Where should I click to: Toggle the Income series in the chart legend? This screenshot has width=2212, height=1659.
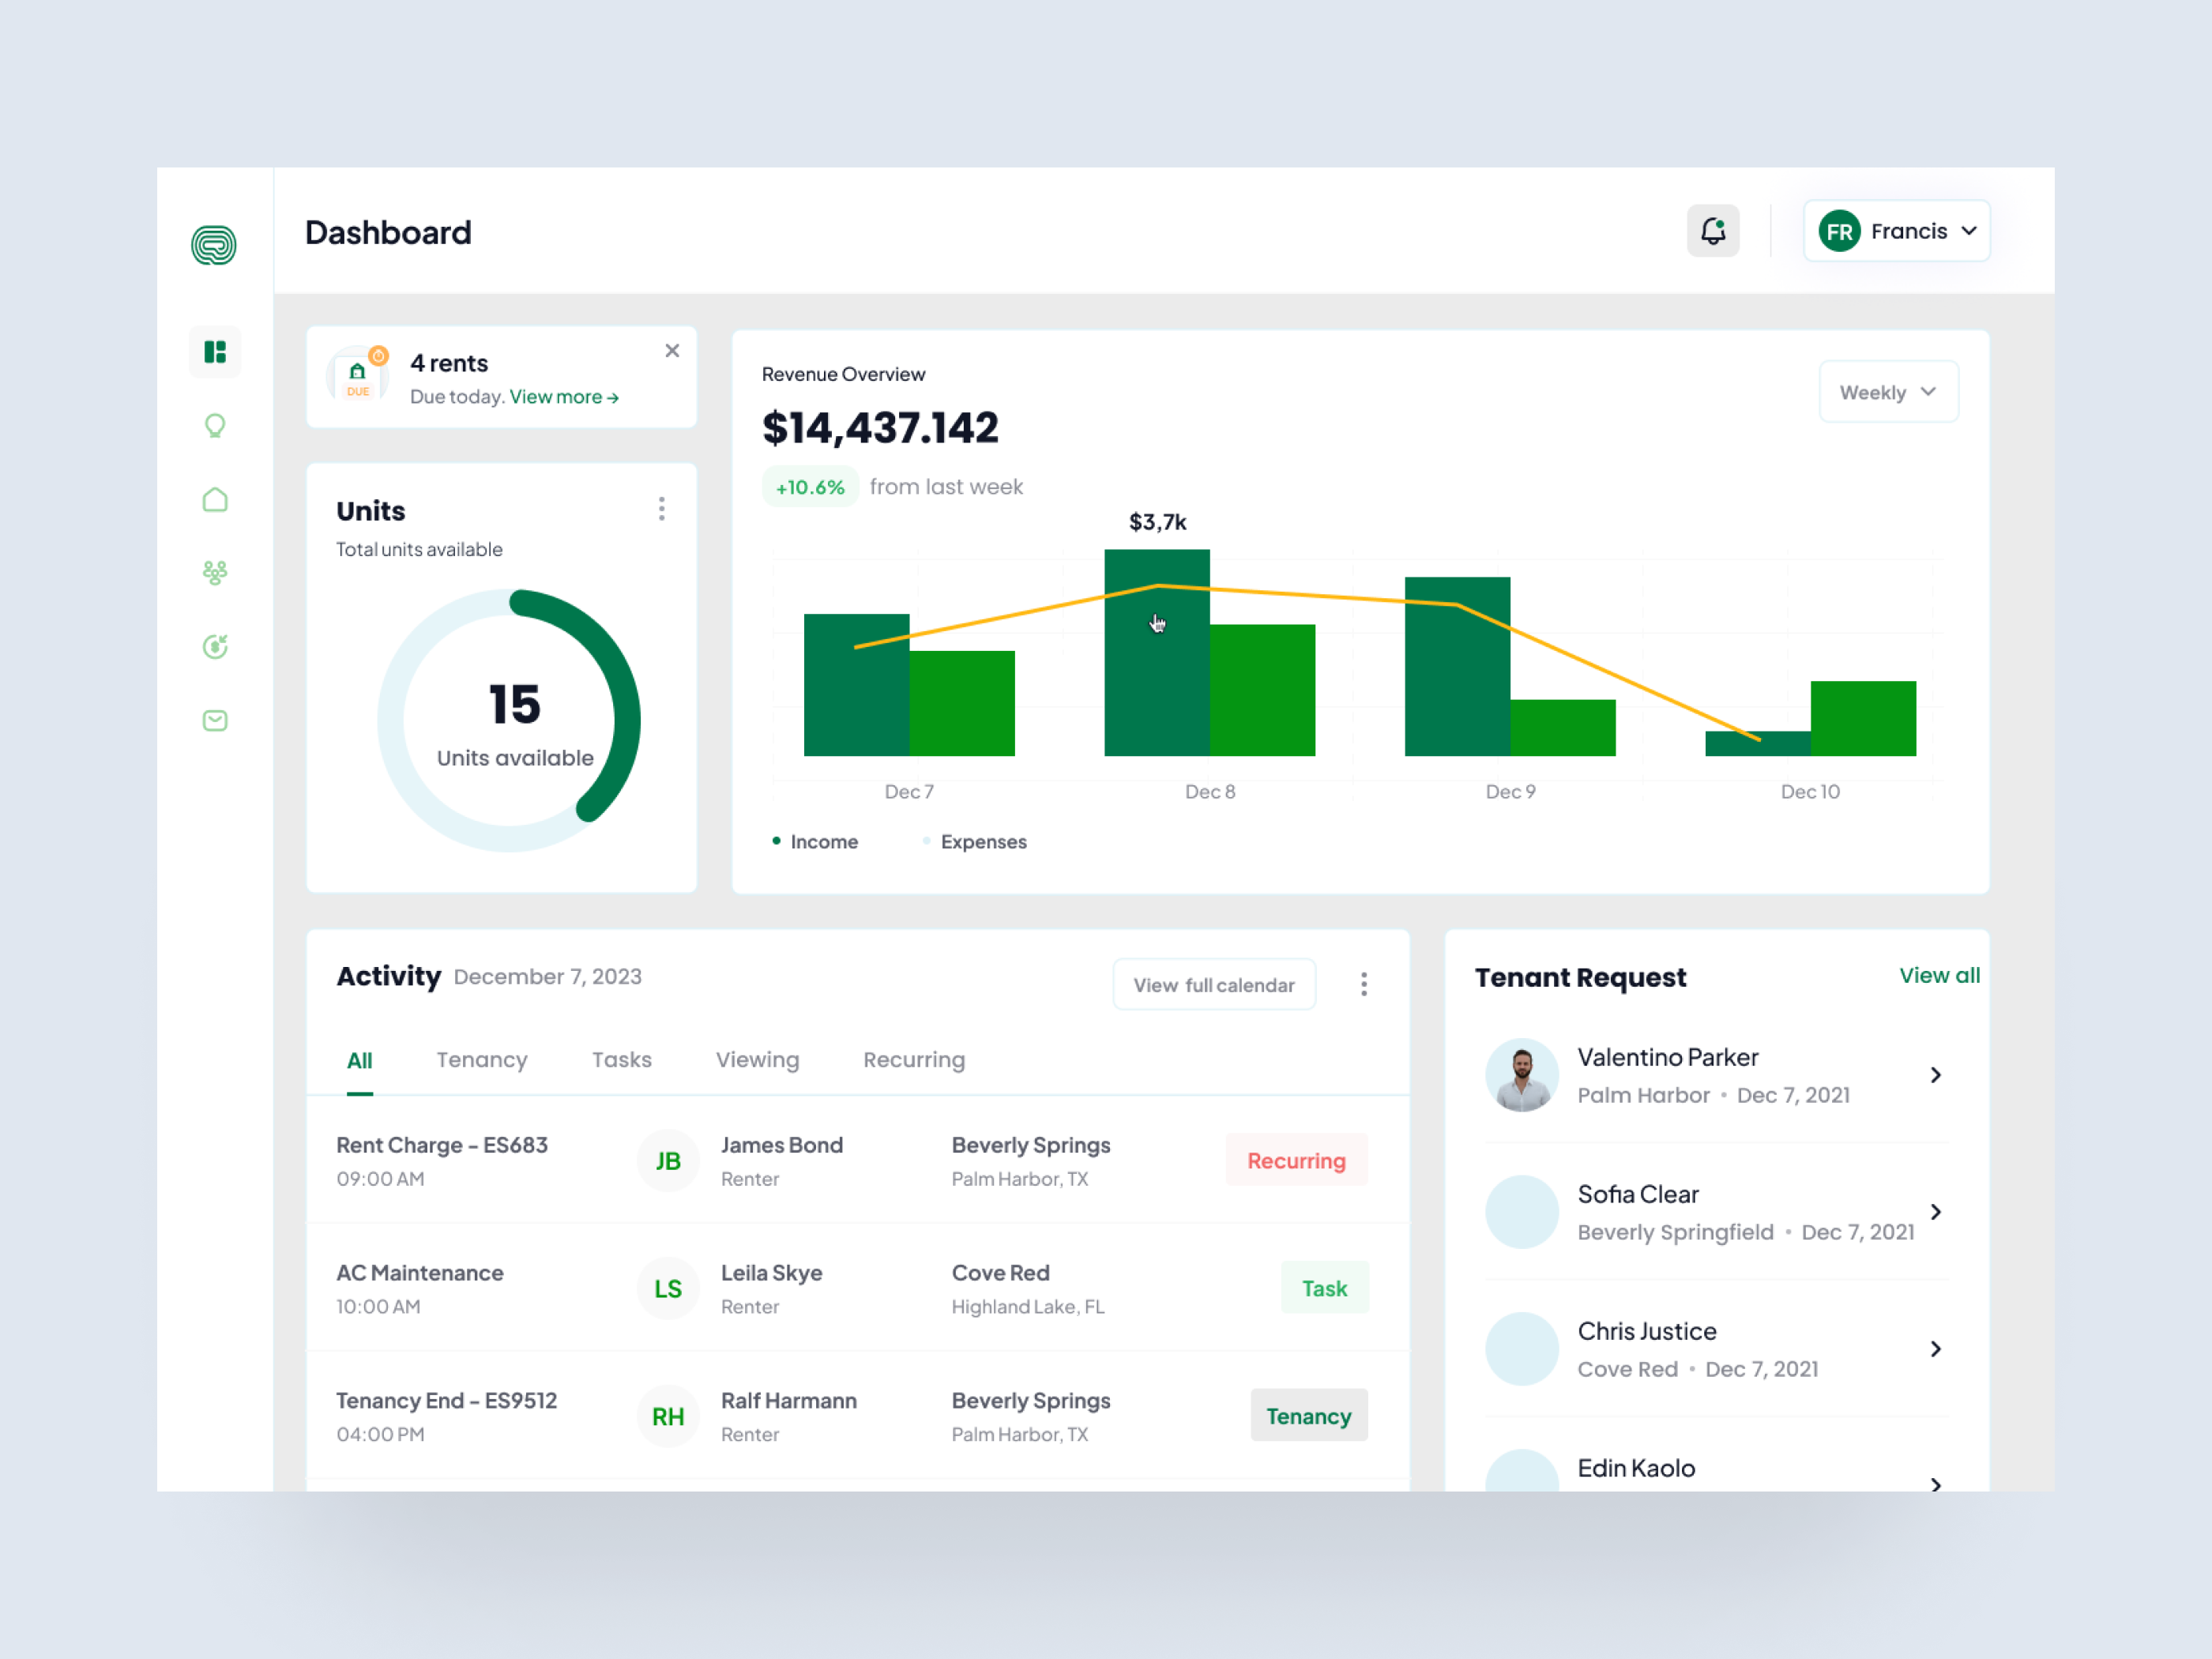pyautogui.click(x=816, y=841)
